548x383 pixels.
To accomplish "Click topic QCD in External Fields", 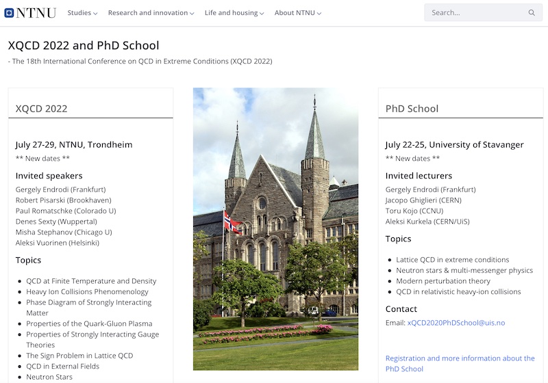I will 62,367.
